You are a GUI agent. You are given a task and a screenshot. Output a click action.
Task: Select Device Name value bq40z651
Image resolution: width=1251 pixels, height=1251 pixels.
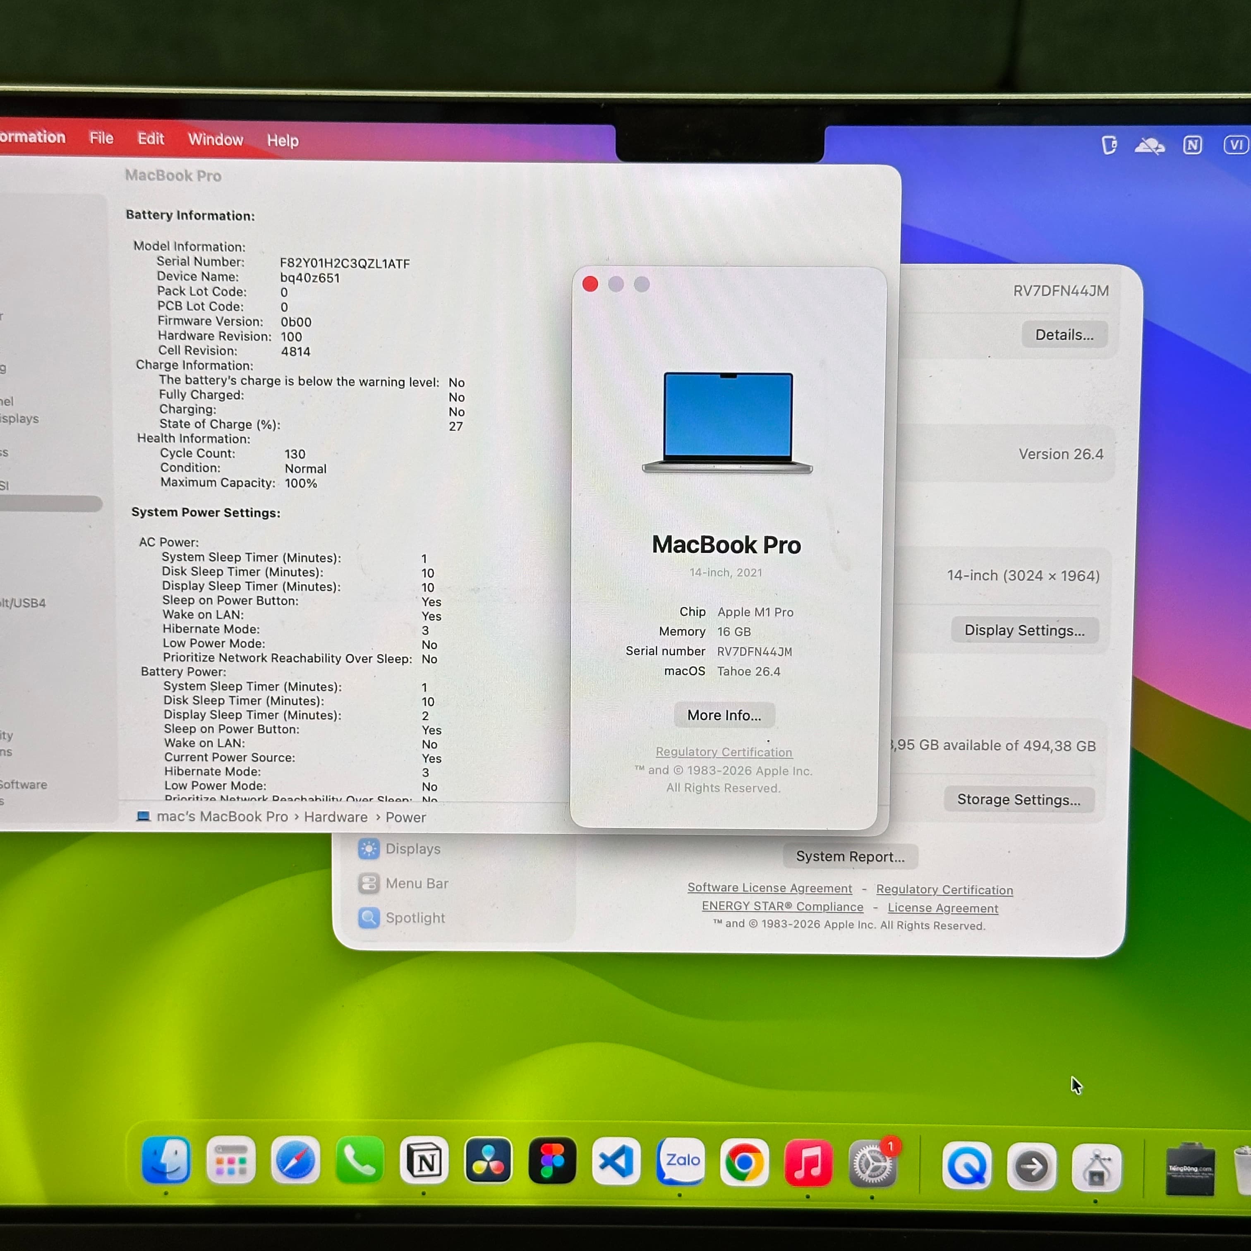[309, 278]
